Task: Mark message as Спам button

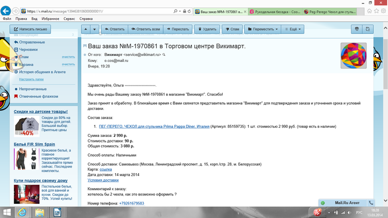Action: (232, 29)
